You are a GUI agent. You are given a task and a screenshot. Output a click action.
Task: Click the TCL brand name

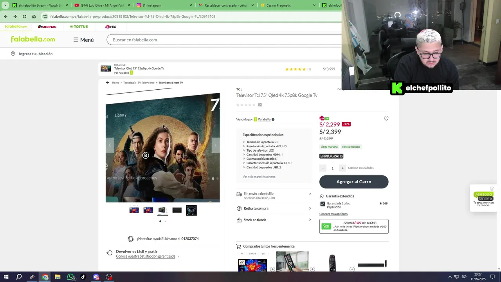click(239, 89)
